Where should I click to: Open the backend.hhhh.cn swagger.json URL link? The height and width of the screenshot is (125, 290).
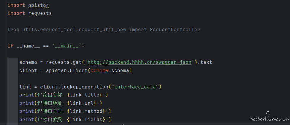(140, 62)
